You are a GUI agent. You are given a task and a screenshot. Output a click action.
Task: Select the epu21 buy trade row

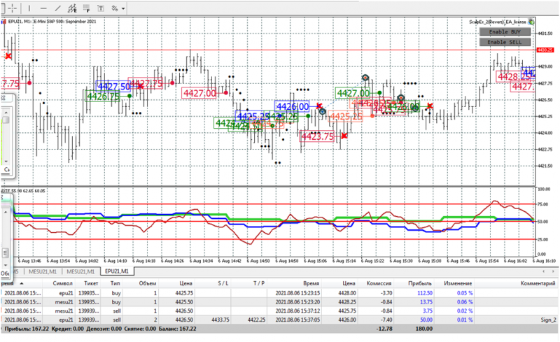click(x=279, y=293)
